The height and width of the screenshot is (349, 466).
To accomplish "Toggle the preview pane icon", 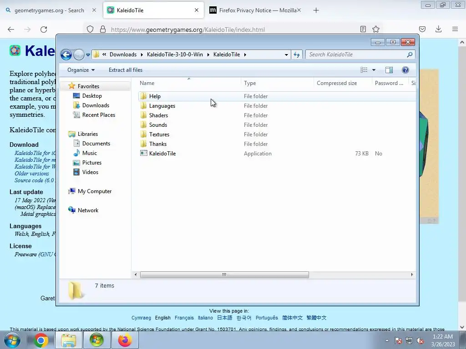I will click(x=389, y=70).
